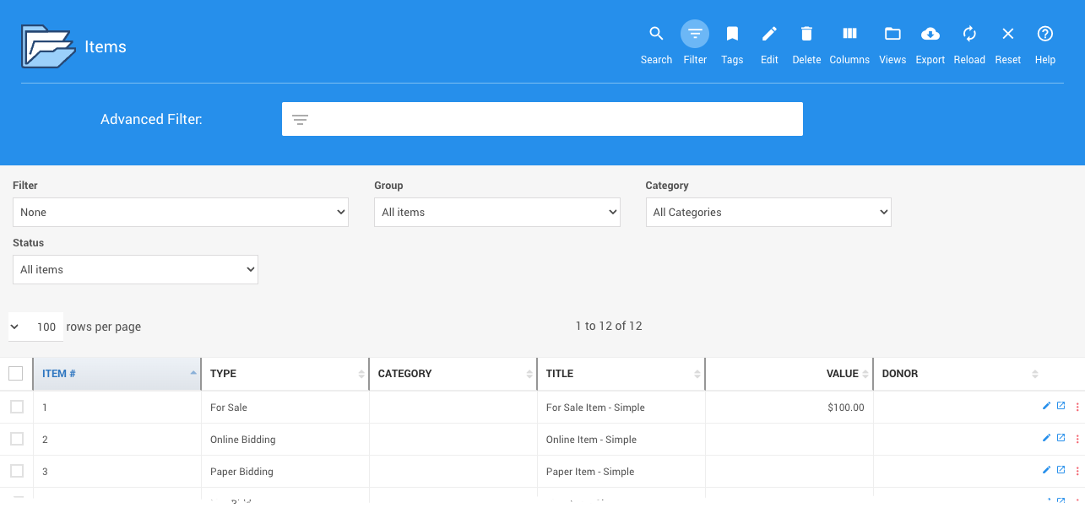The height and width of the screenshot is (524, 1085).
Task: Export items using cloud download icon
Action: click(930, 35)
